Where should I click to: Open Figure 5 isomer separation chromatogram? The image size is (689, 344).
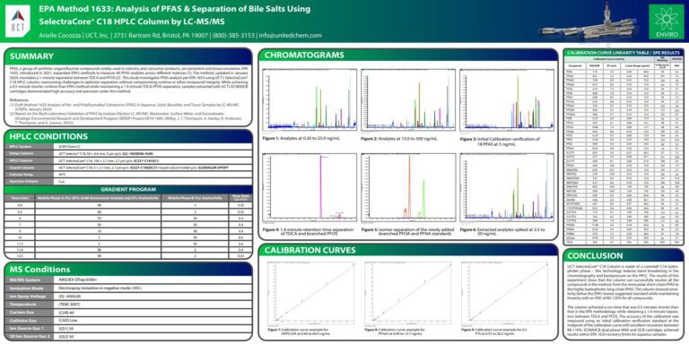point(407,187)
